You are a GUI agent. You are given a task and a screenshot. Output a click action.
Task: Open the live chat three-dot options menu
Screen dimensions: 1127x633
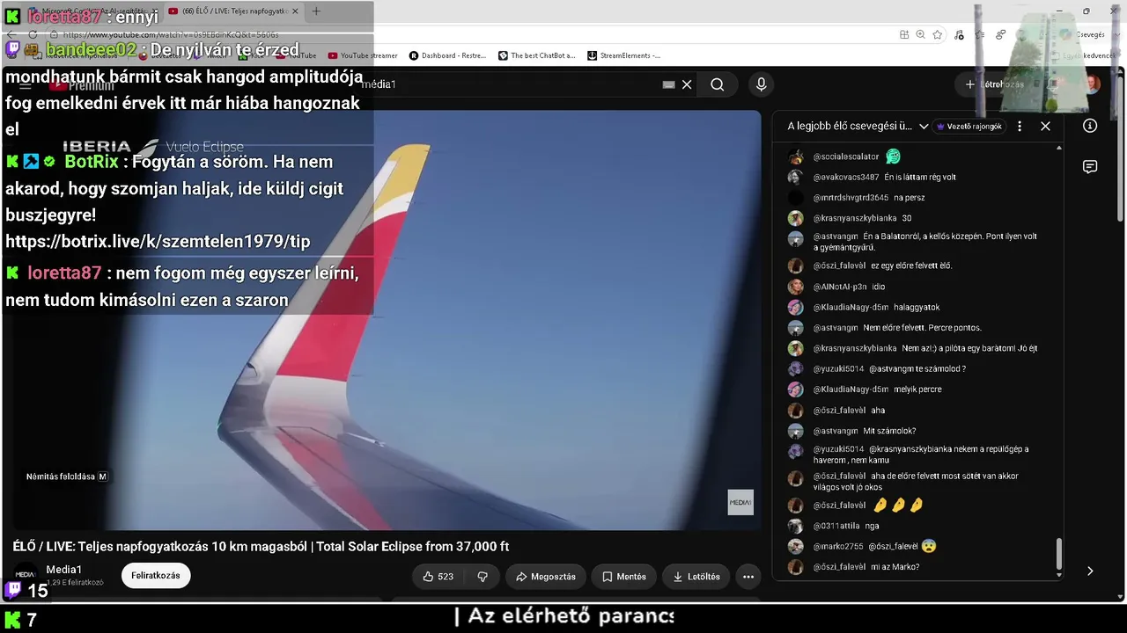1020,126
